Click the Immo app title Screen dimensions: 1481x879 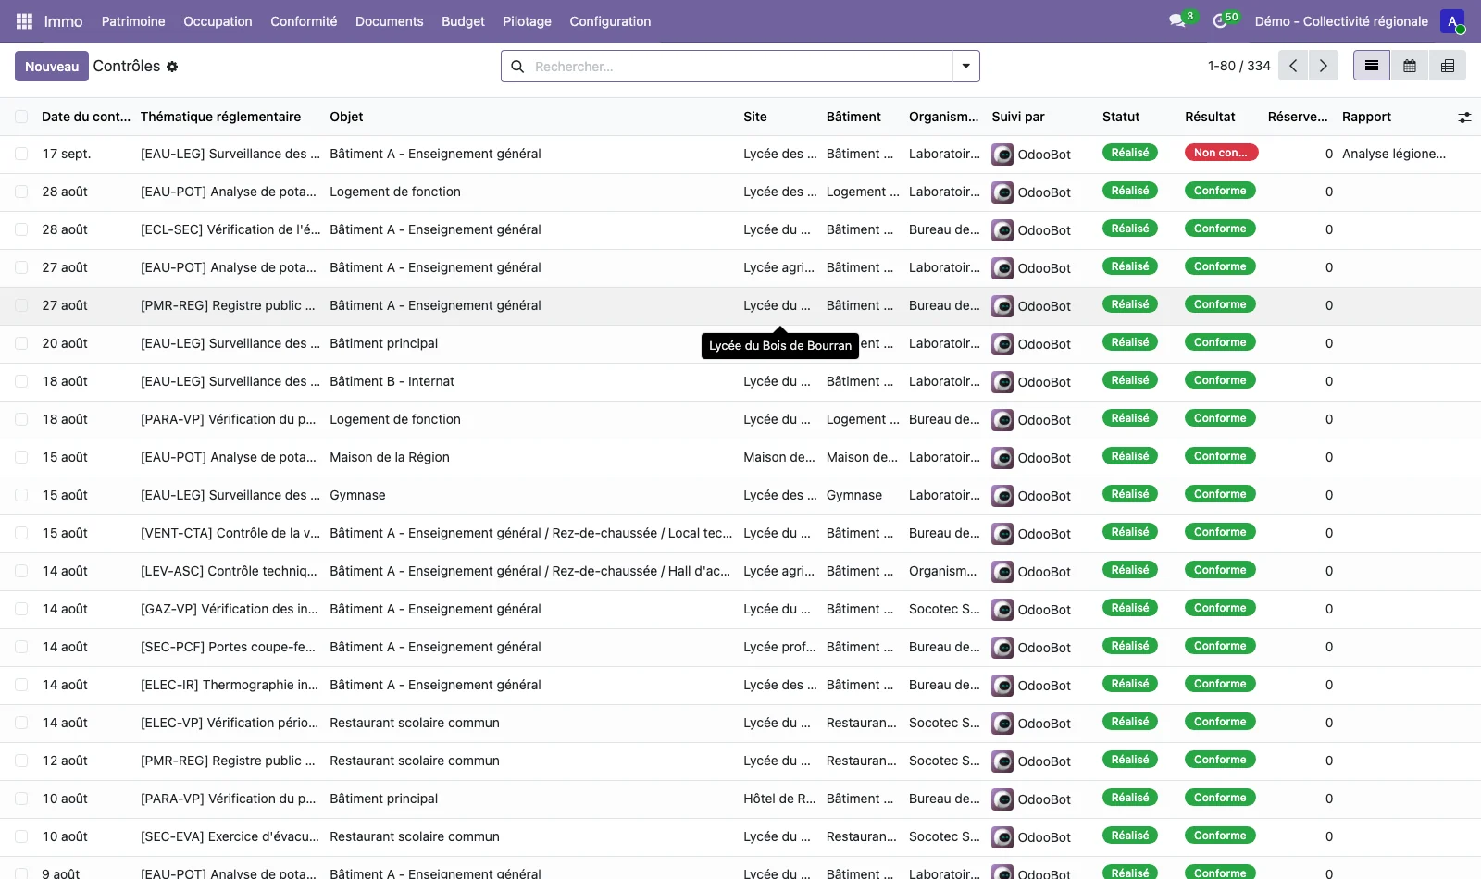click(63, 21)
